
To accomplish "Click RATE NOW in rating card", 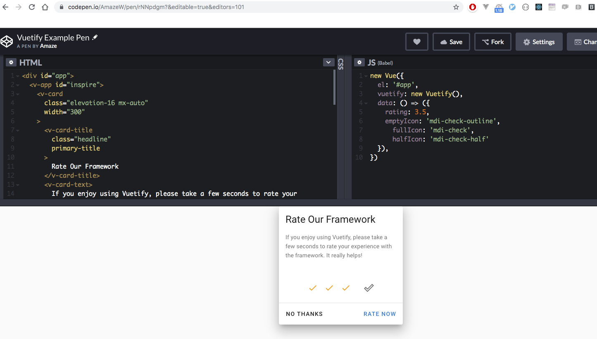I will coord(380,314).
